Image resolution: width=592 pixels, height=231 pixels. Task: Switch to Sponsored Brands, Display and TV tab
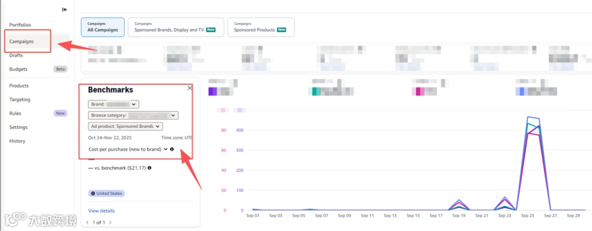176,27
